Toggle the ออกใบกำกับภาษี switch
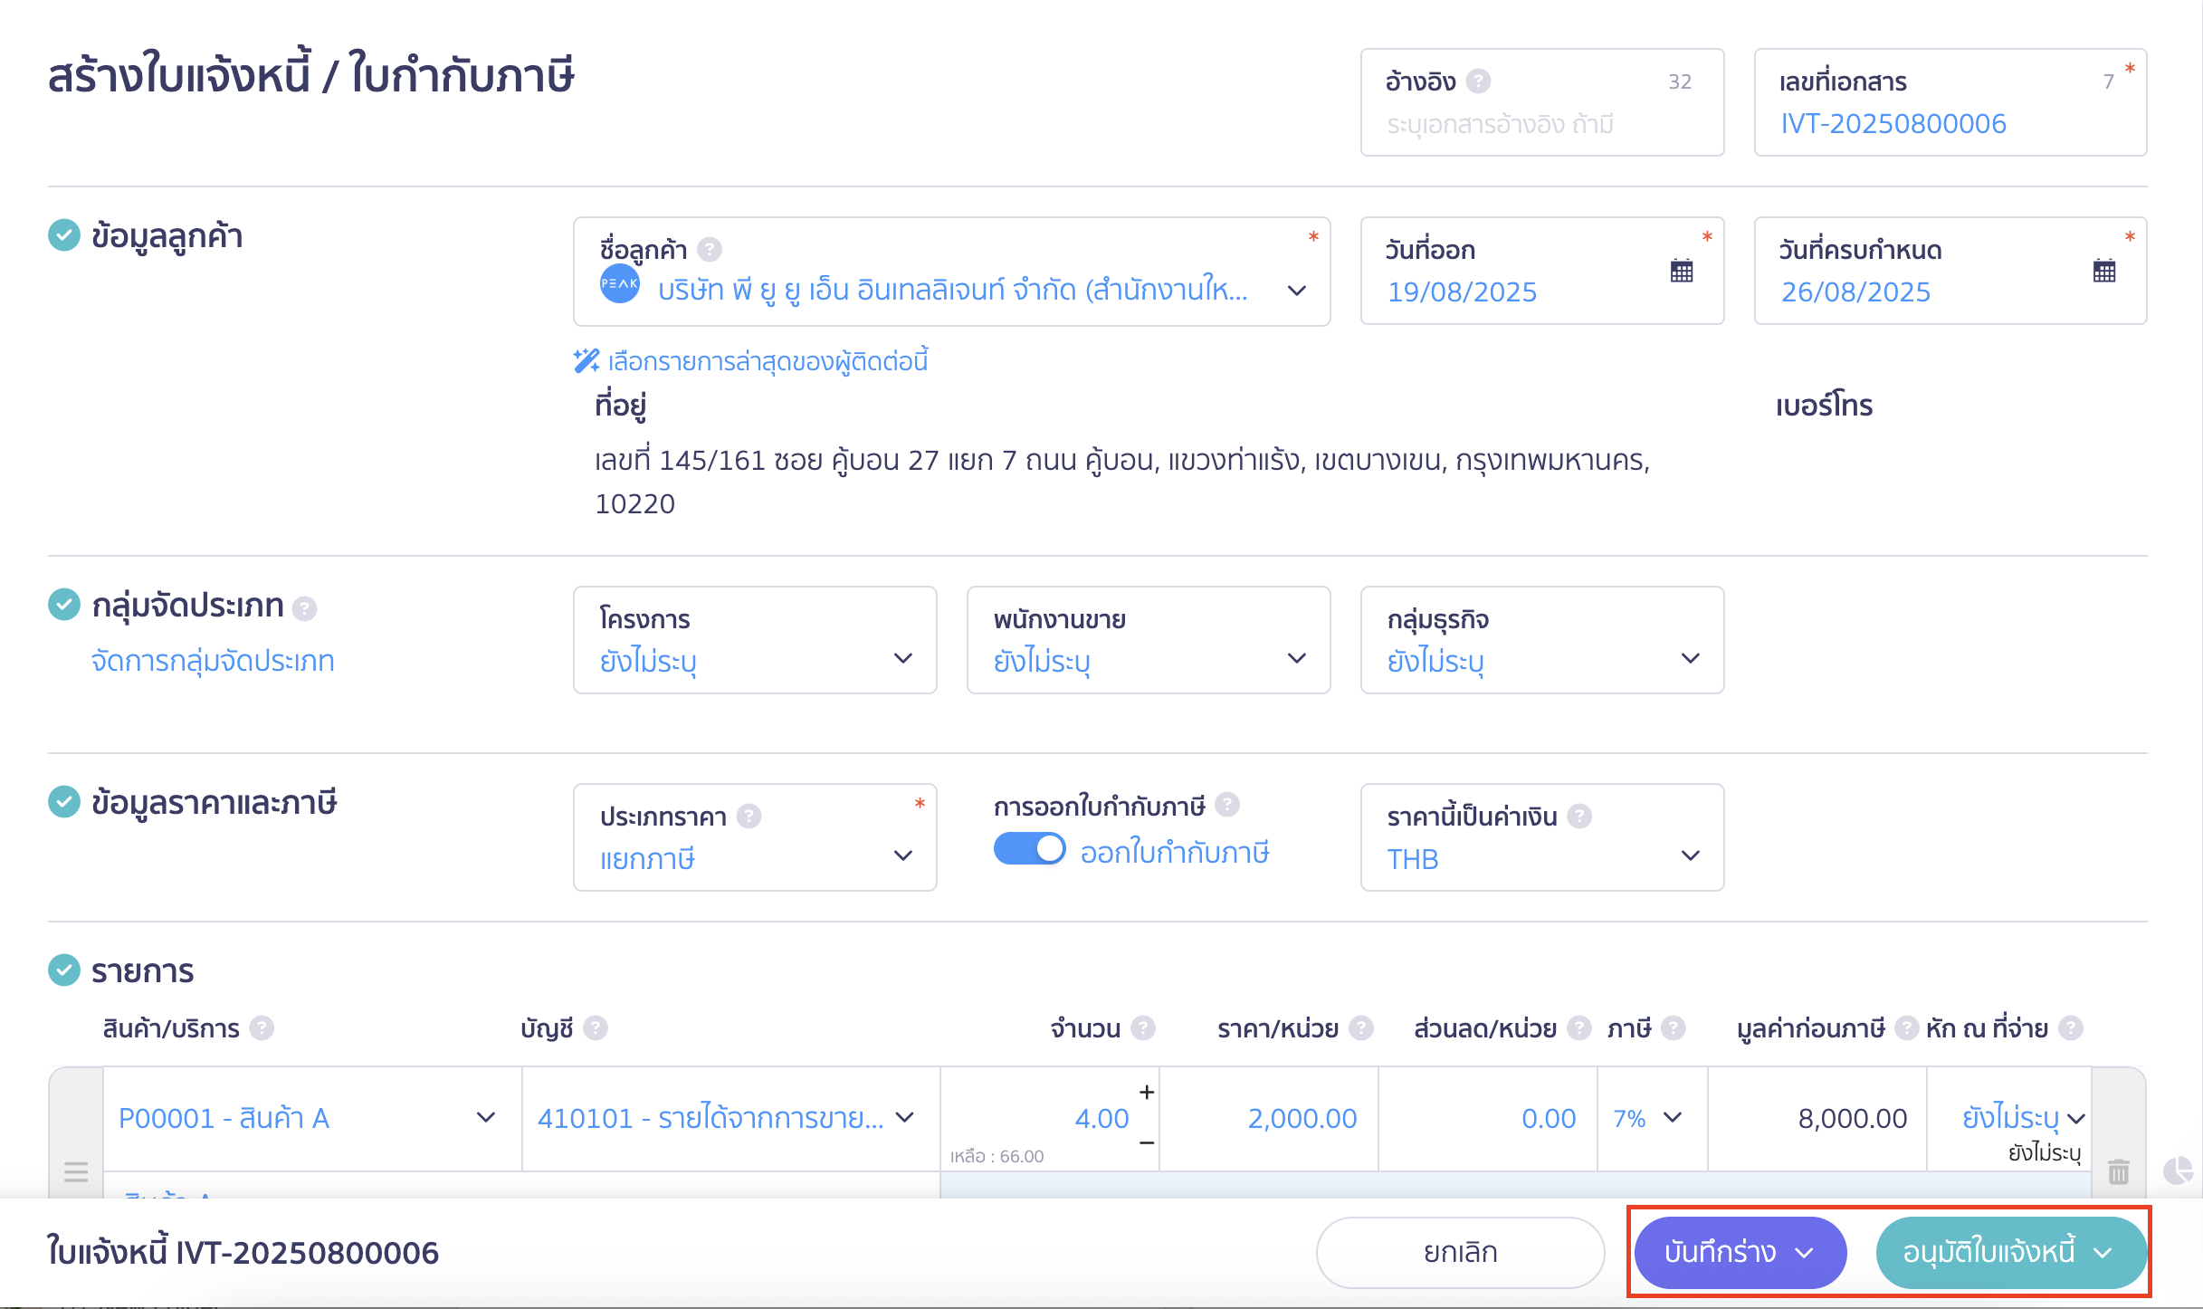 coord(1030,849)
